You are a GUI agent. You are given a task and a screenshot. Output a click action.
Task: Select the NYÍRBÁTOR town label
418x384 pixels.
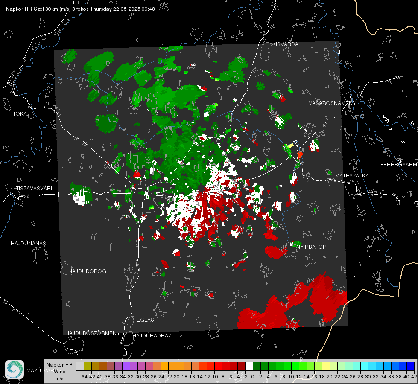coord(311,247)
